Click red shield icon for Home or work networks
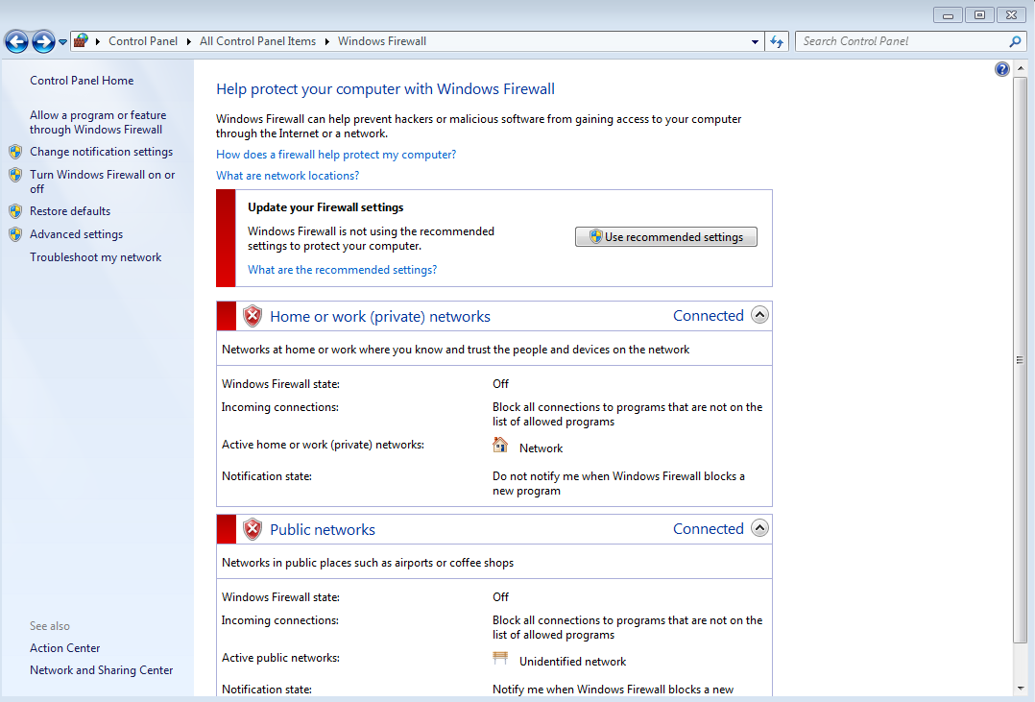The width and height of the screenshot is (1035, 702). pyautogui.click(x=253, y=316)
